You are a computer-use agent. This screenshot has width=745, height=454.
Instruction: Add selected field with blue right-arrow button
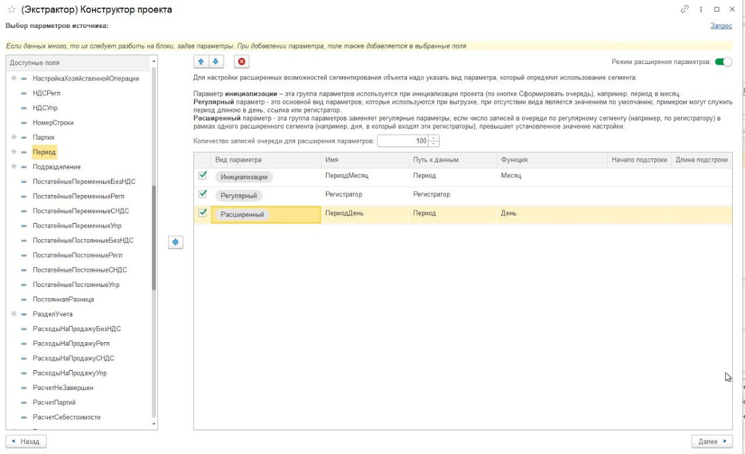coord(176,243)
